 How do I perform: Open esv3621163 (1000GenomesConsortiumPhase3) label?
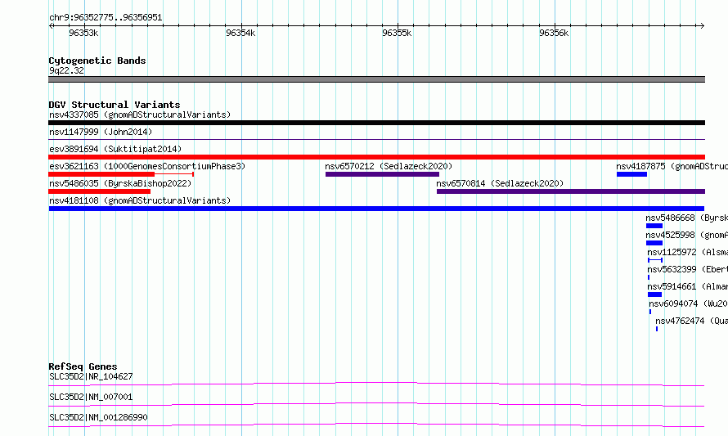click(147, 166)
